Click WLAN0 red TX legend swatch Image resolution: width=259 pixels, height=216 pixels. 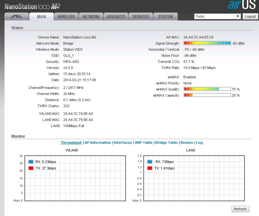click(31, 168)
